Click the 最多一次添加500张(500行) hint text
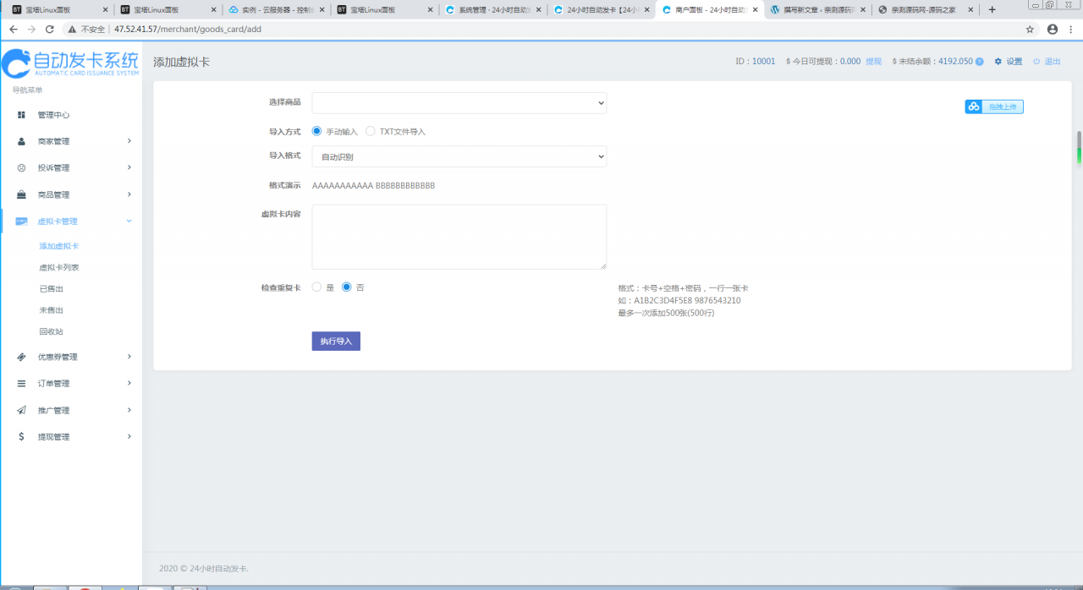The width and height of the screenshot is (1083, 590). click(666, 313)
